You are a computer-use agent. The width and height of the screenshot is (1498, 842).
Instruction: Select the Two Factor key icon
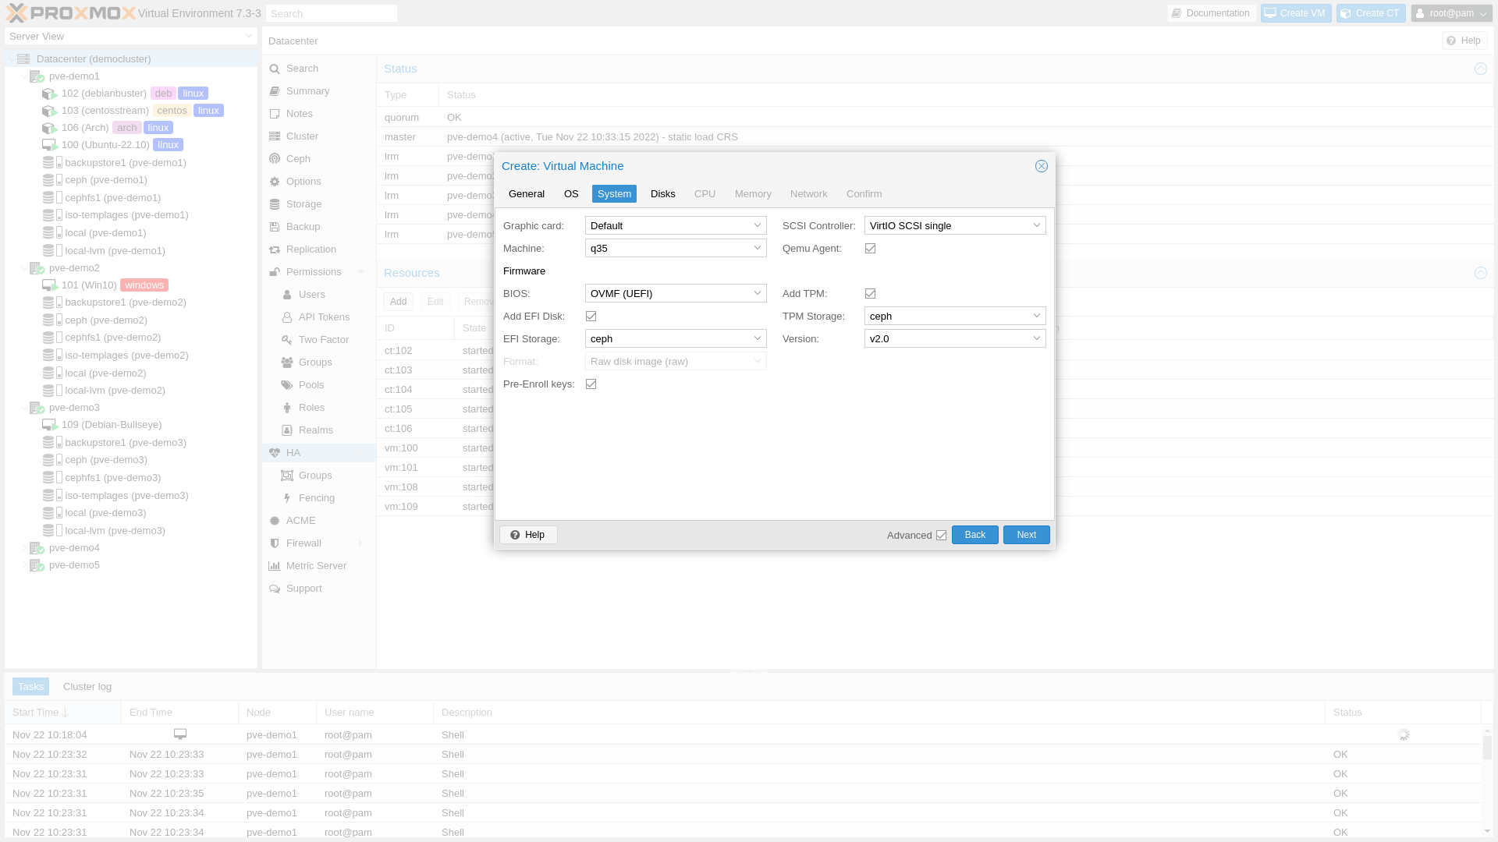(287, 340)
